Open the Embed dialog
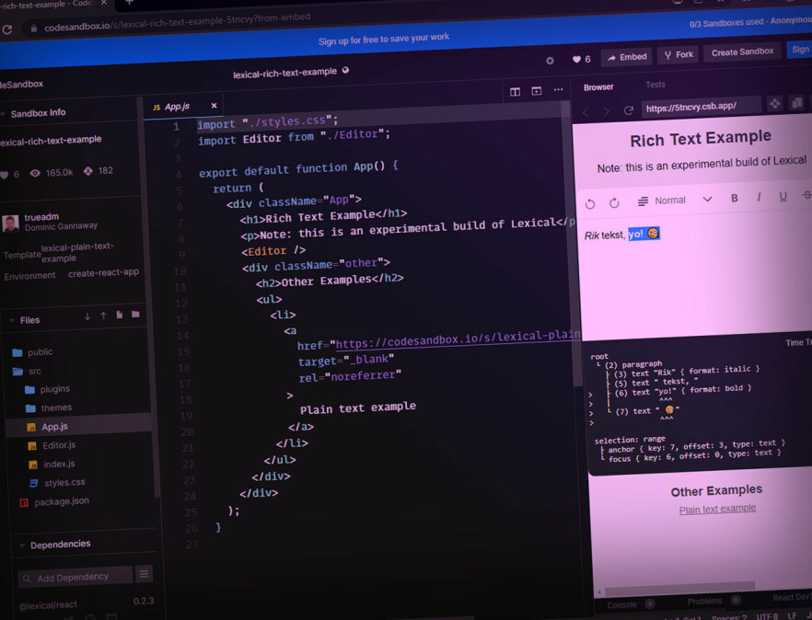 coord(627,57)
